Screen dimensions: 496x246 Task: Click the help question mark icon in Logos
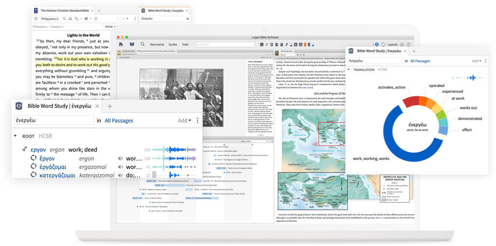pyautogui.click(x=408, y=45)
